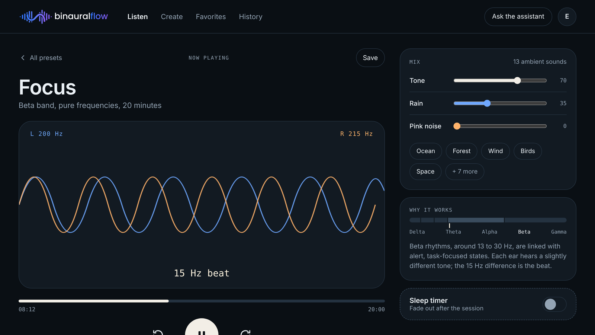Adjust the Tone slider handle
The height and width of the screenshot is (335, 595).
517,80
